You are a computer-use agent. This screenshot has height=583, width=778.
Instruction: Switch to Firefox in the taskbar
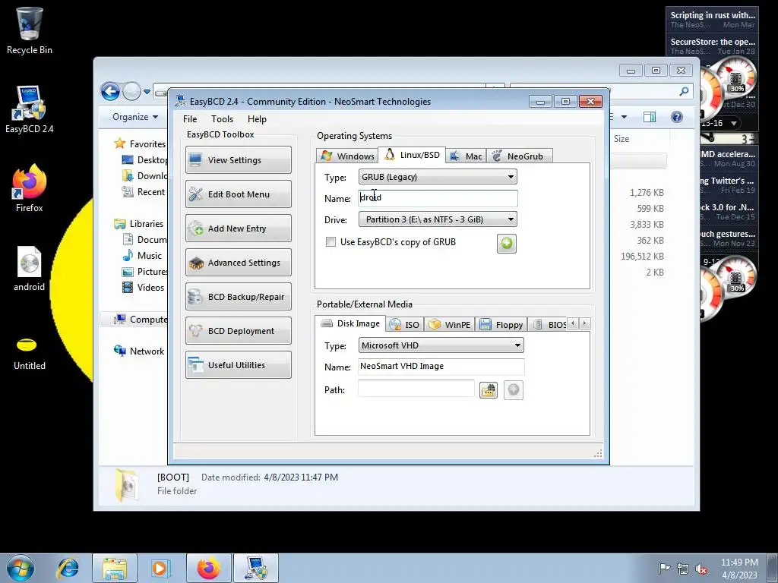click(208, 568)
